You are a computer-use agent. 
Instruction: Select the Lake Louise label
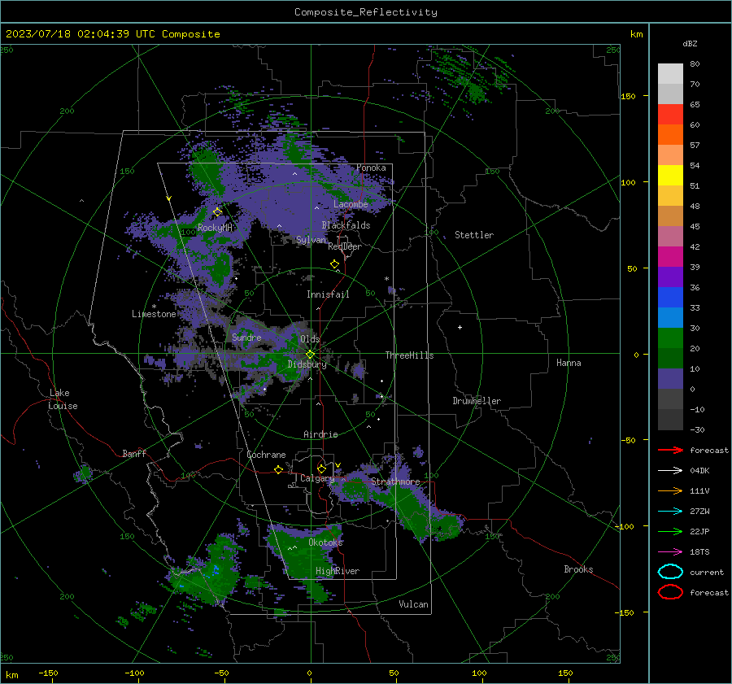(63, 399)
